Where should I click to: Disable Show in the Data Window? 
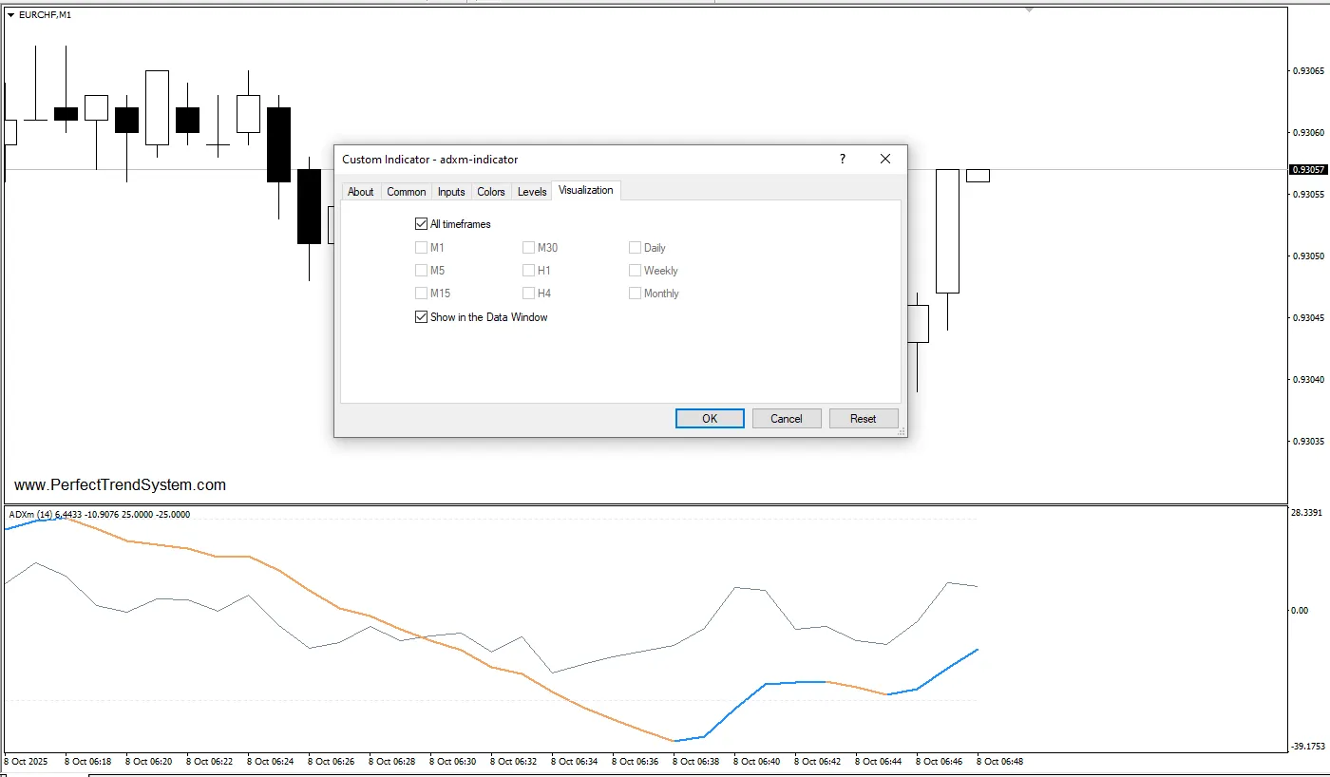click(x=421, y=317)
